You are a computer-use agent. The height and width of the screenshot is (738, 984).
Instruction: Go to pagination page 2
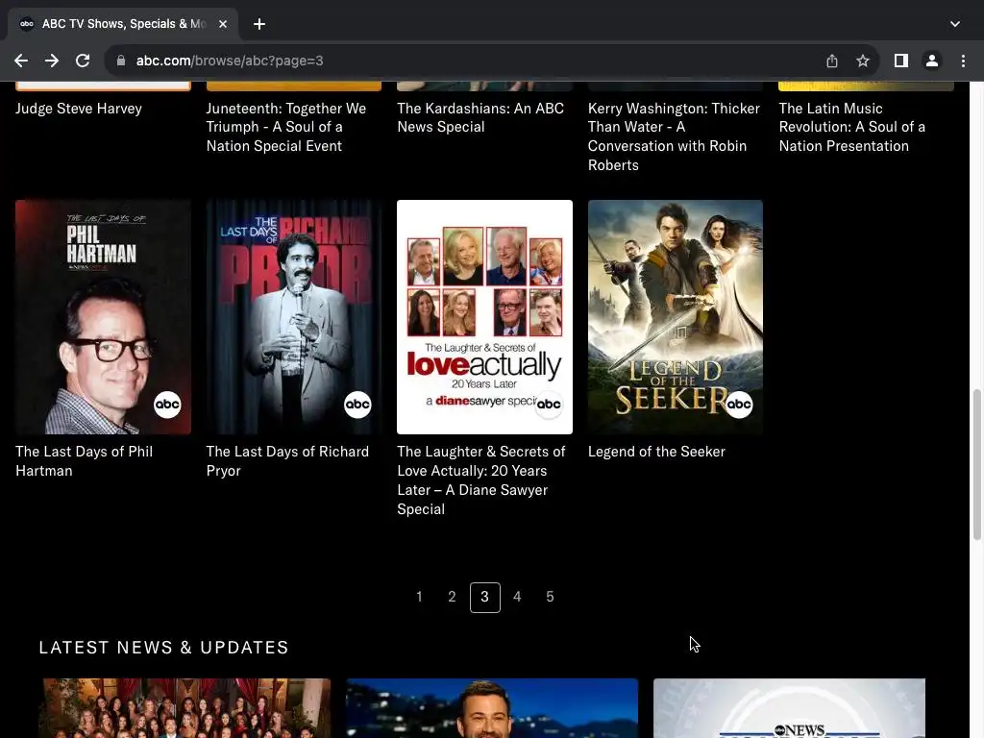tap(452, 597)
